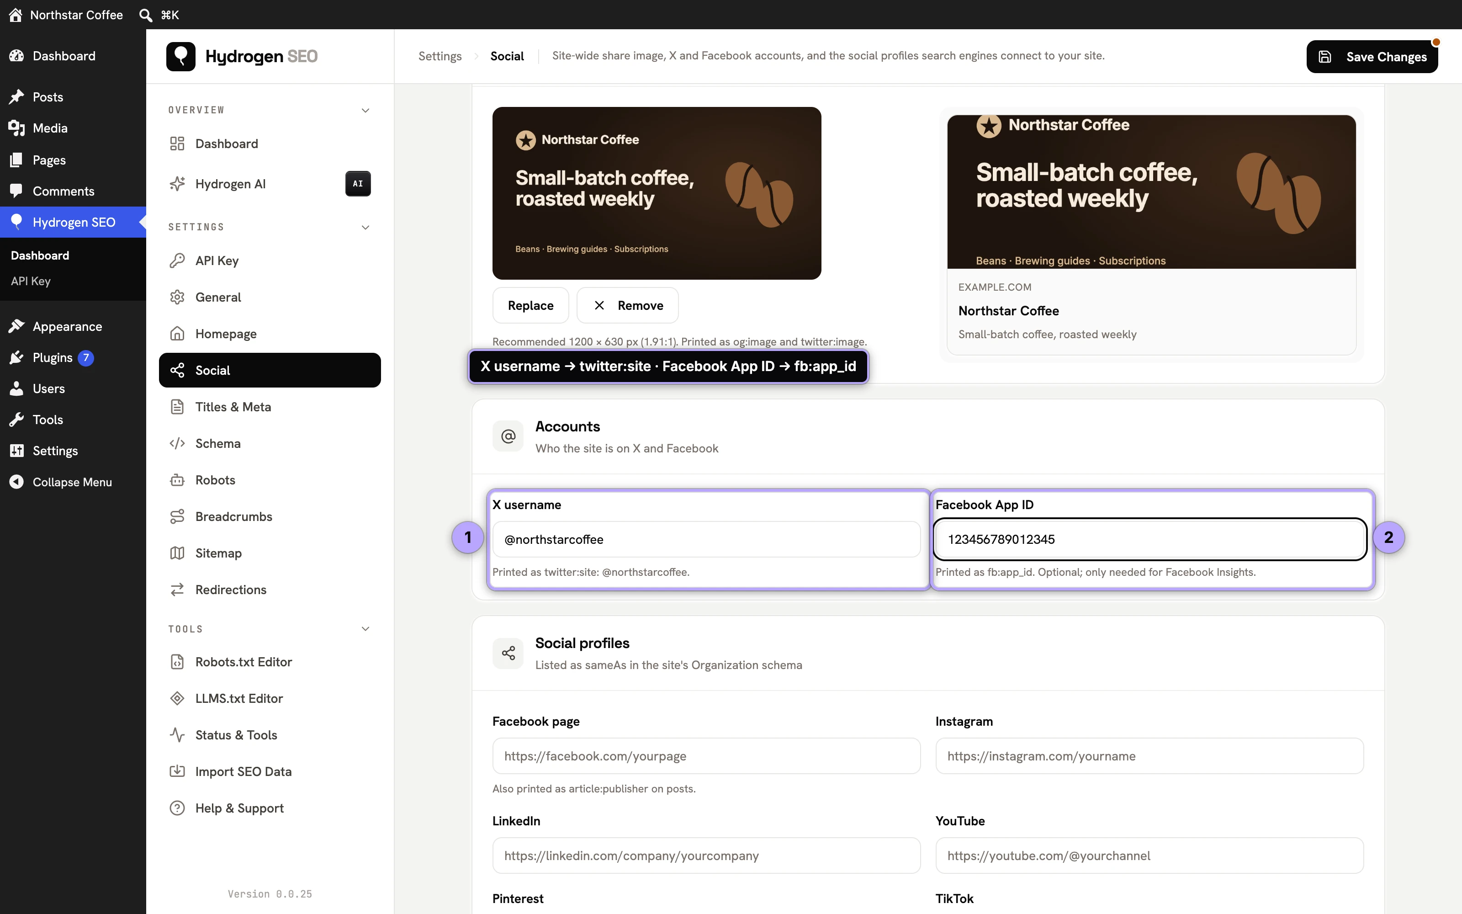Open API Key settings in plugin sidebar
This screenshot has width=1462, height=914.
[x=270, y=260]
